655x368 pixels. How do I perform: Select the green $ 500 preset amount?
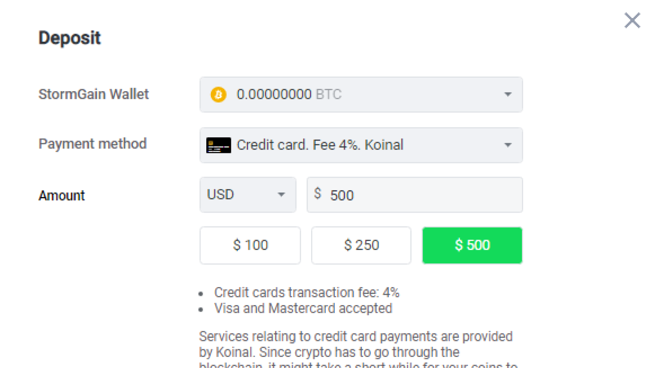pos(472,245)
